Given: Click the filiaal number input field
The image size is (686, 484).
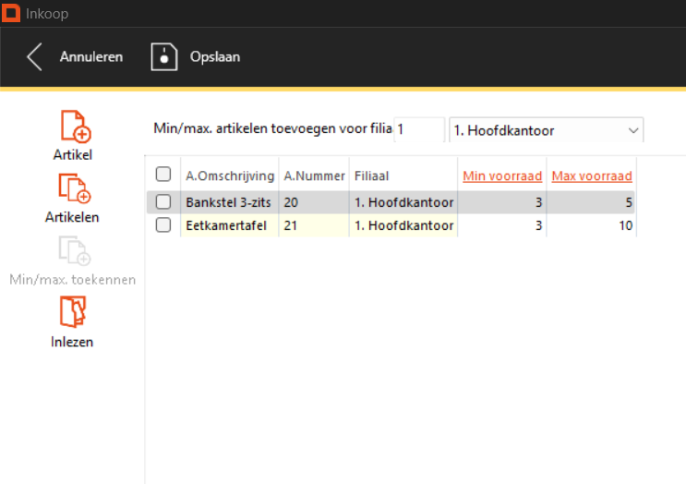Looking at the screenshot, I should [x=418, y=131].
